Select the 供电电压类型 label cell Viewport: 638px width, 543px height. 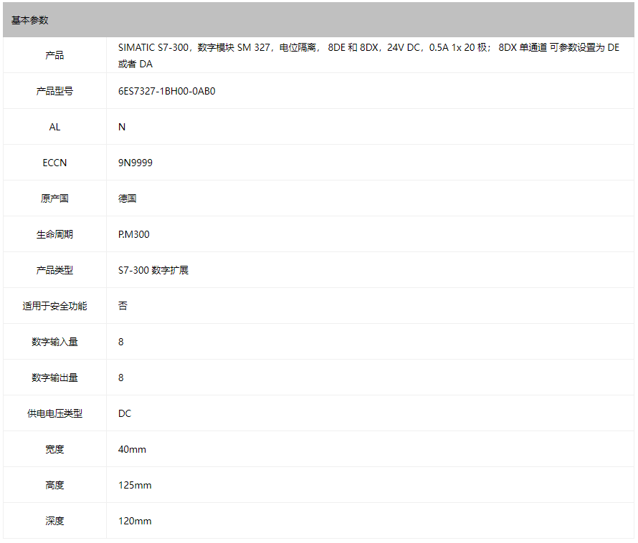pos(54,413)
